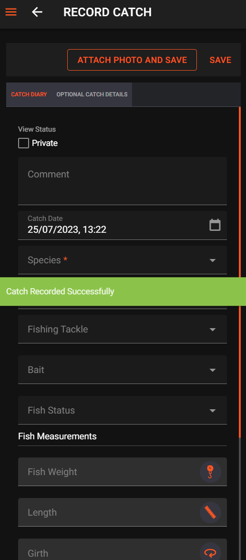Screen dimensions: 246x560
Task: Open the hamburger navigation menu
Action: point(11,12)
